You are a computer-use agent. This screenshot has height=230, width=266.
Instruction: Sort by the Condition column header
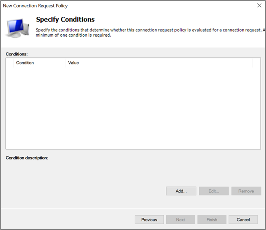point(39,63)
